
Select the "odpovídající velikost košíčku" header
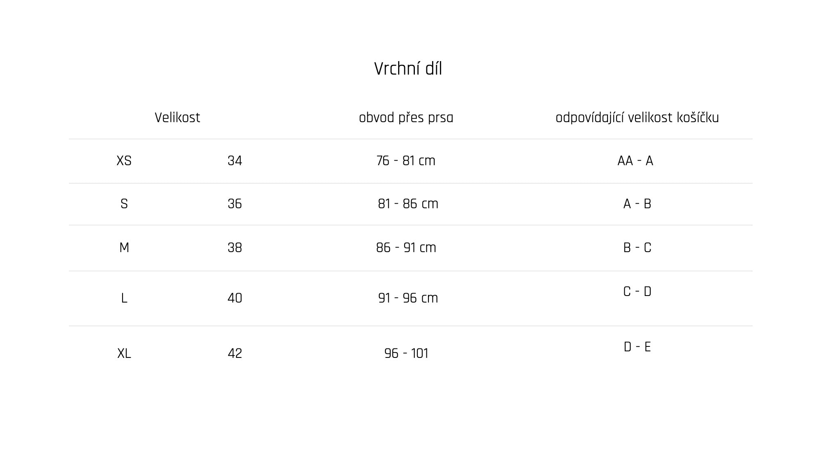pos(637,118)
